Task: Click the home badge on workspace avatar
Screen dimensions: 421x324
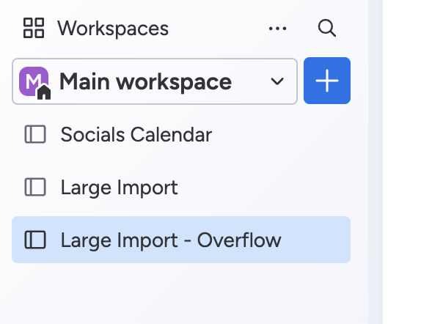Action: 44,92
